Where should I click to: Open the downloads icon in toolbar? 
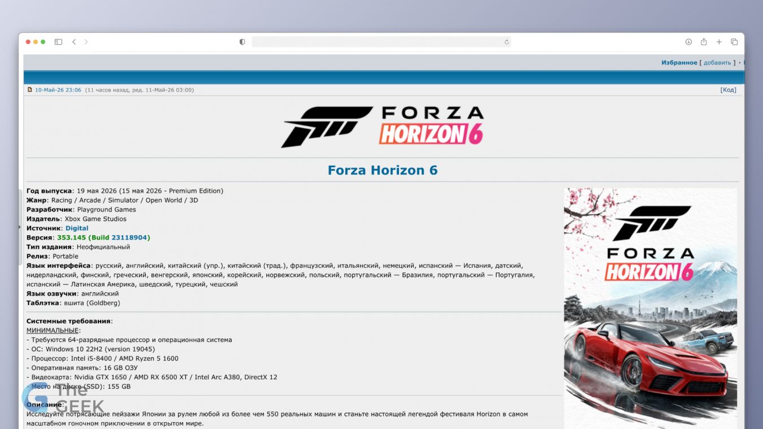click(688, 42)
